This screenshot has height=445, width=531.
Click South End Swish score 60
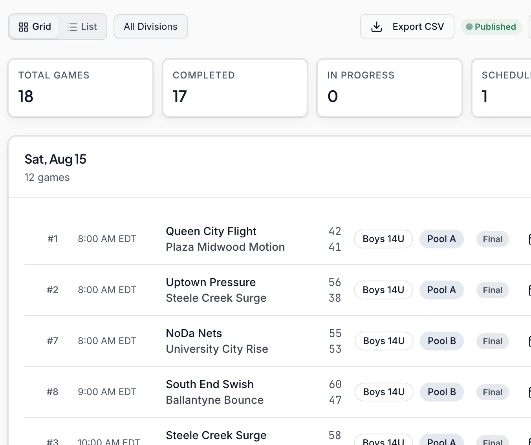point(335,384)
